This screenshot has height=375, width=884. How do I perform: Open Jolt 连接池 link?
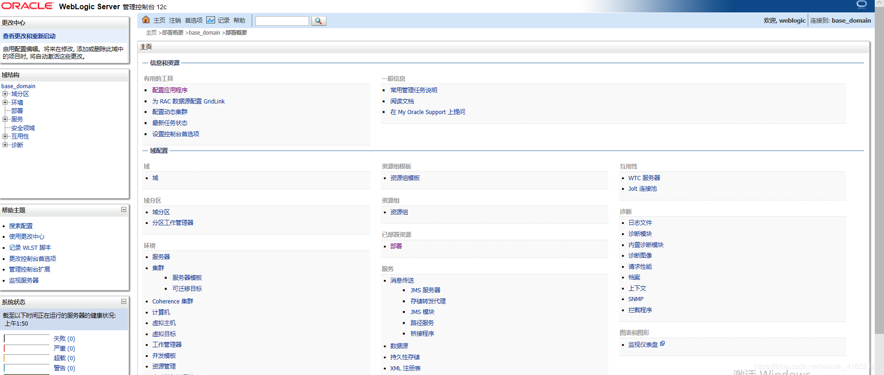tap(642, 188)
